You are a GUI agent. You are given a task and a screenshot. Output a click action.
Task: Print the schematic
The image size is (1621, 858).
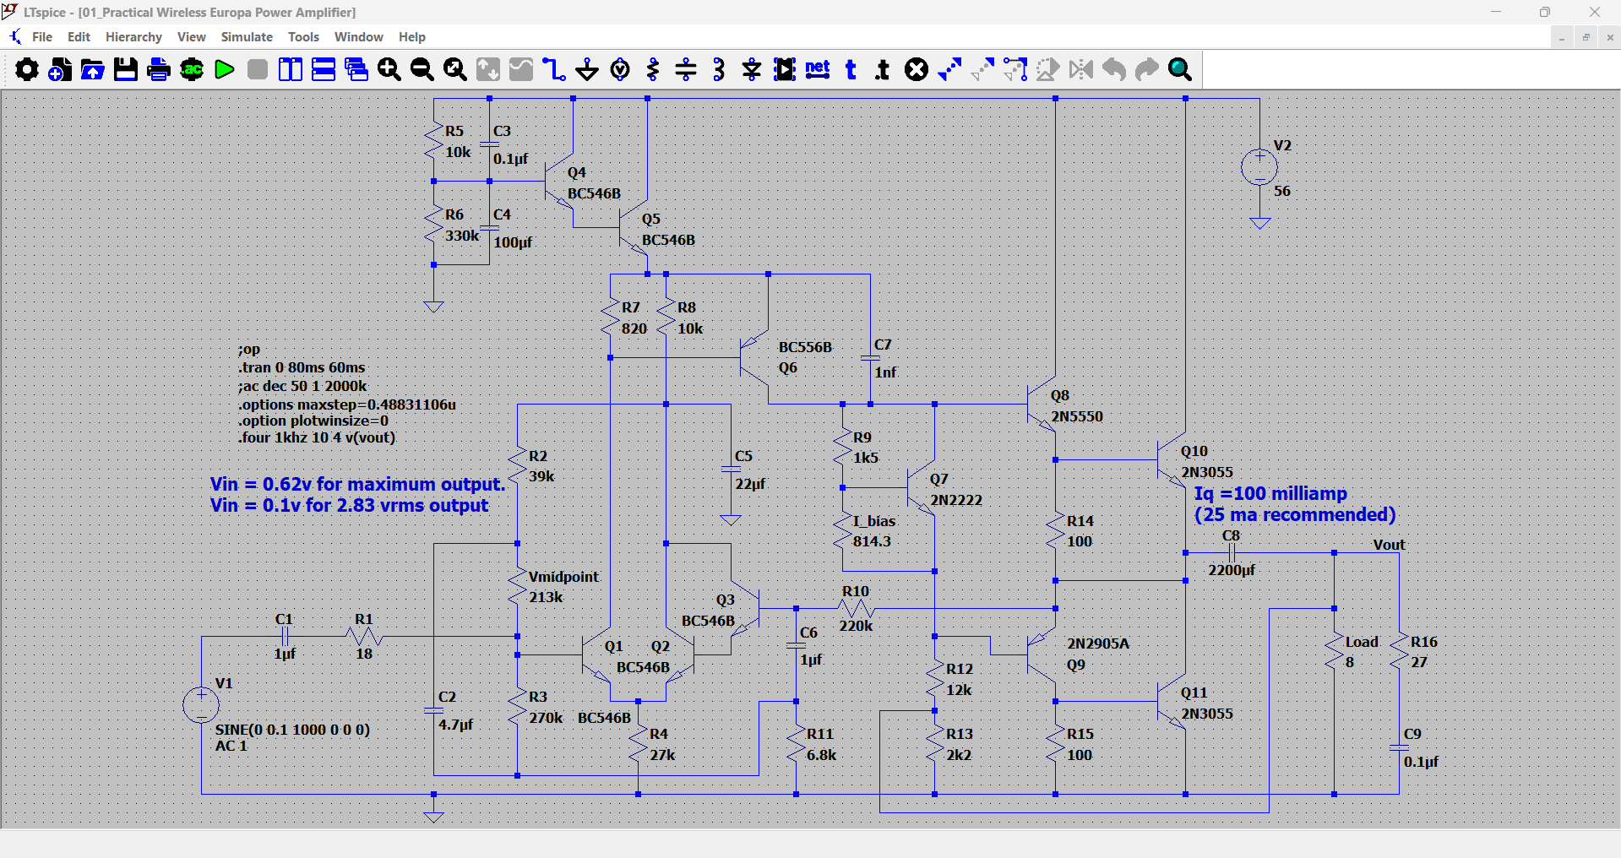point(159,69)
